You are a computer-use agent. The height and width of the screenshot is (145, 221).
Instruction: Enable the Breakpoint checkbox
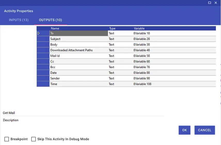[x=7, y=139]
